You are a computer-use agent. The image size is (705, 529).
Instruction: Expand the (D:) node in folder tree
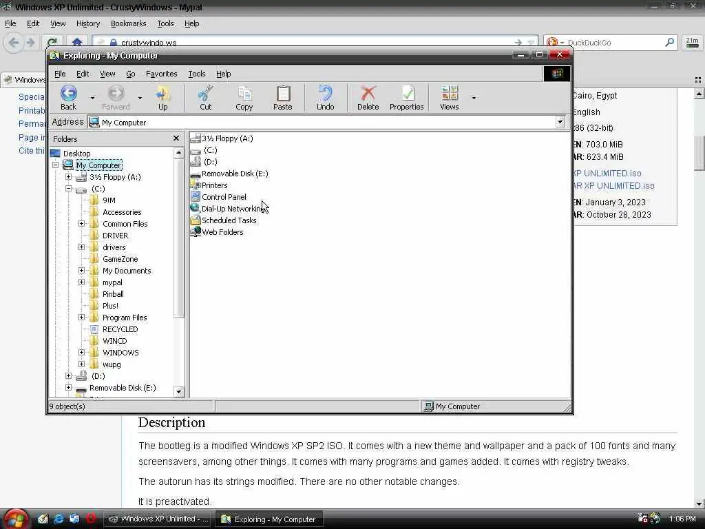click(x=68, y=375)
